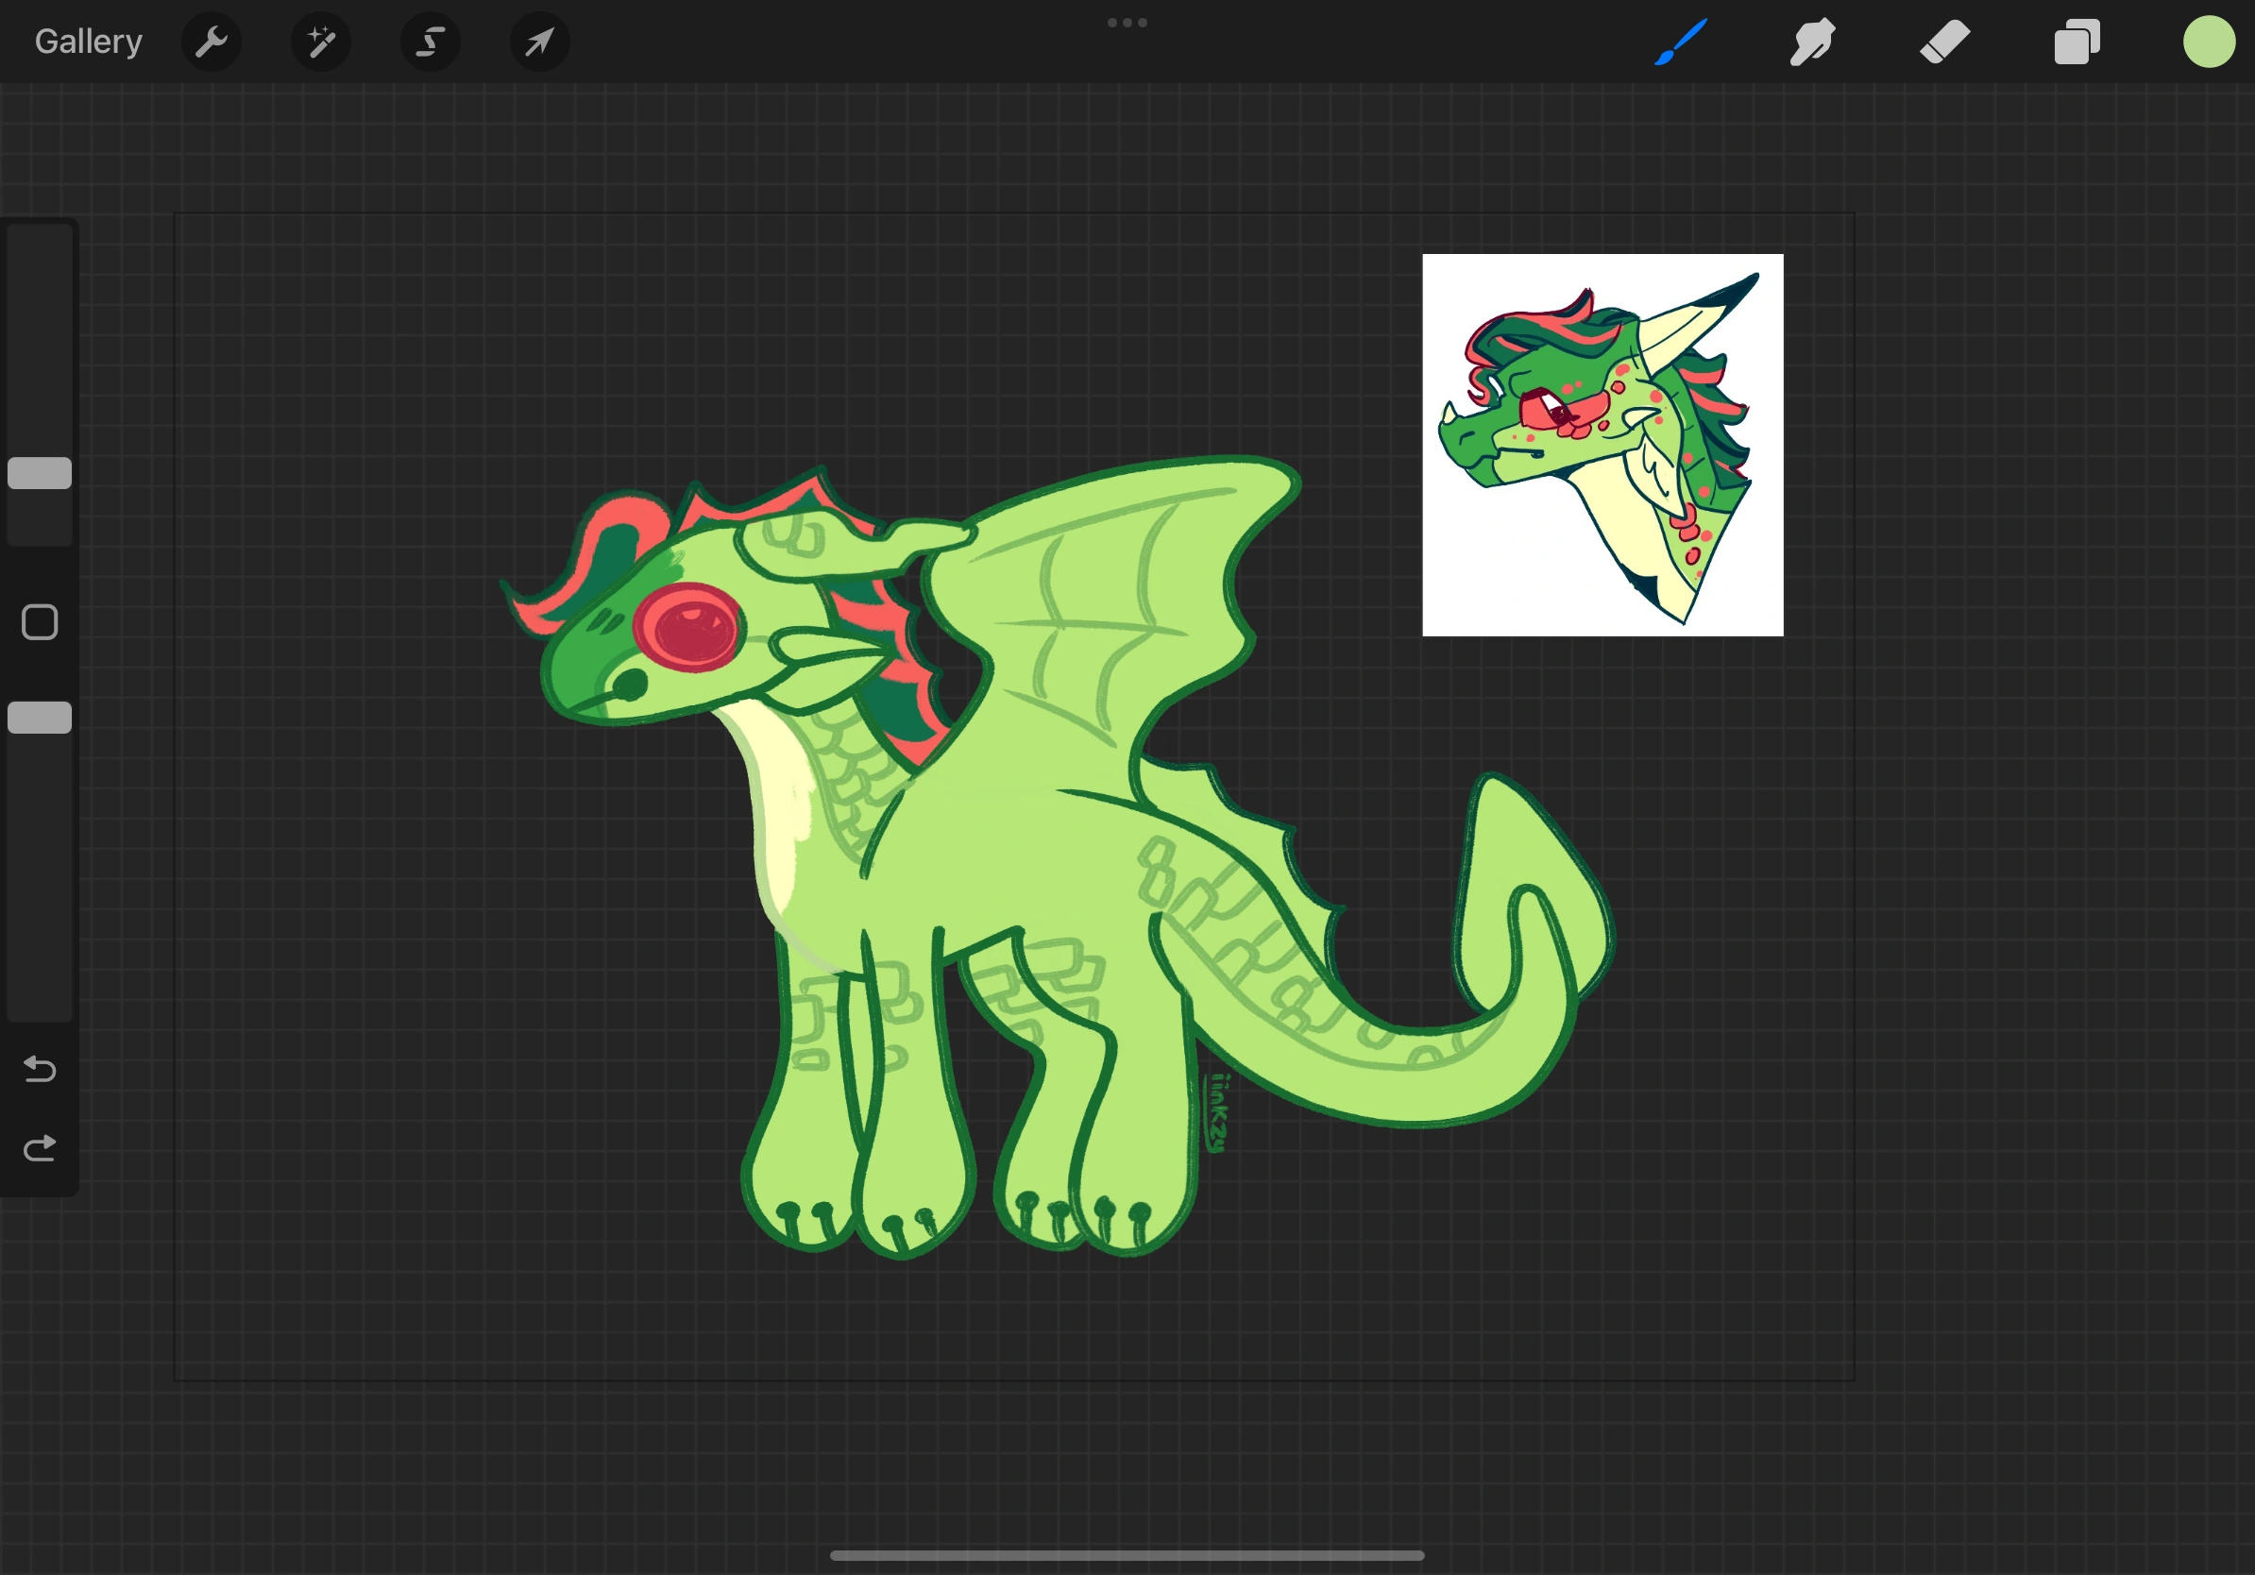Tap the sidebar modify square button

[40, 622]
